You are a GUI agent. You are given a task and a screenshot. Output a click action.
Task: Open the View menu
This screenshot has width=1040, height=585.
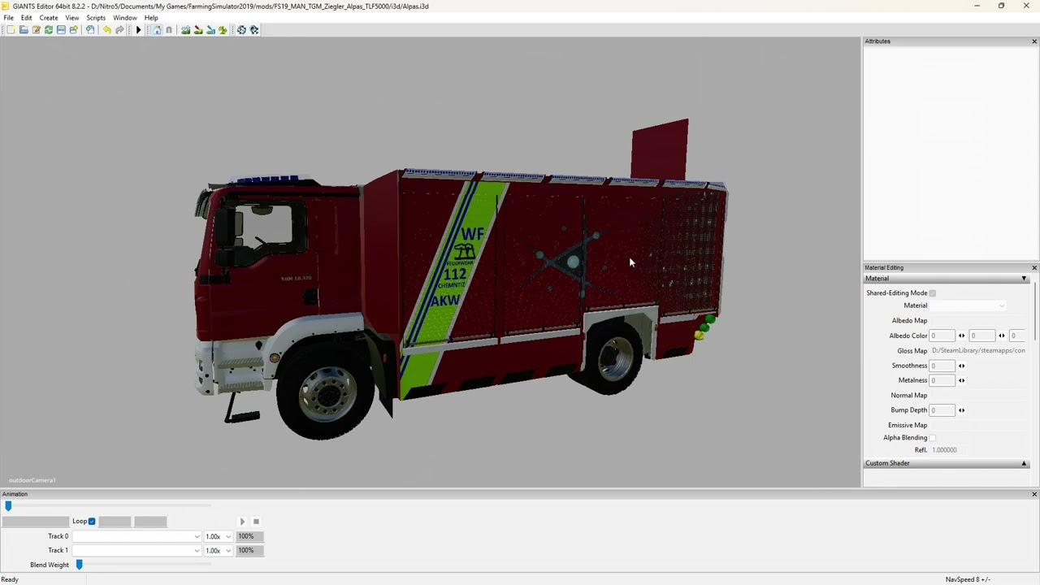tap(72, 18)
